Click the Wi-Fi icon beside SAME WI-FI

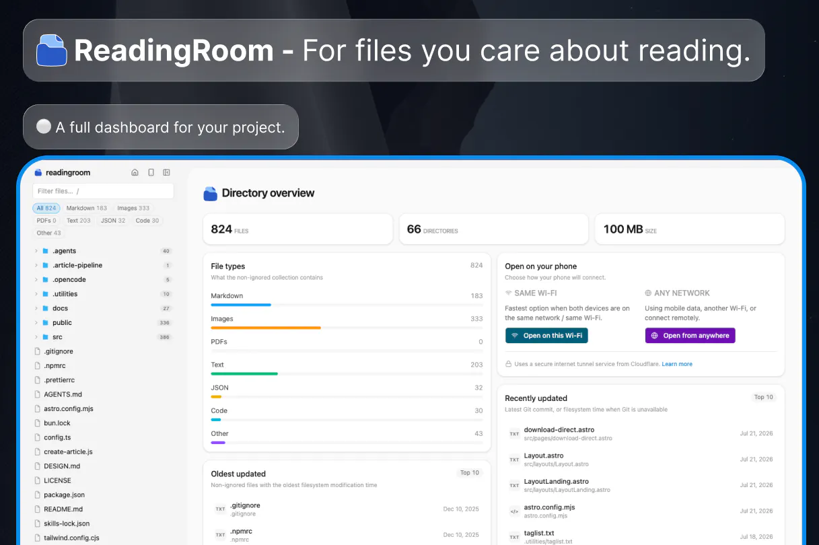coord(508,293)
